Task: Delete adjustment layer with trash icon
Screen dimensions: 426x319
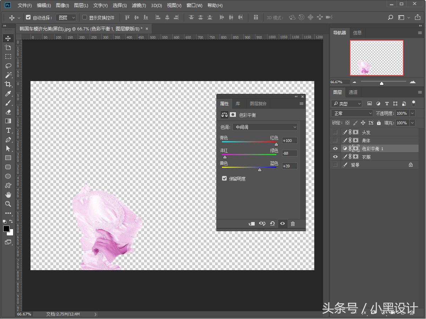Action: coord(293,224)
